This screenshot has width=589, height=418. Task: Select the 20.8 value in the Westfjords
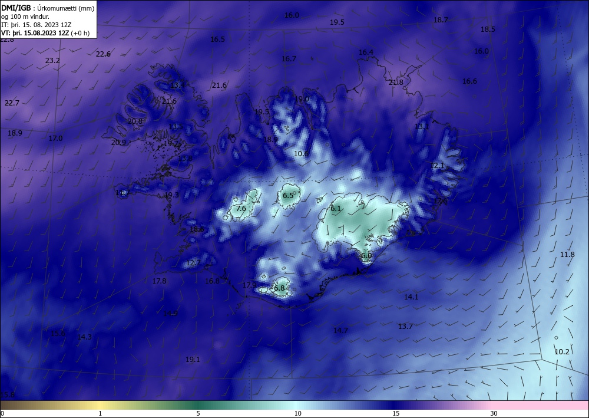[135, 121]
